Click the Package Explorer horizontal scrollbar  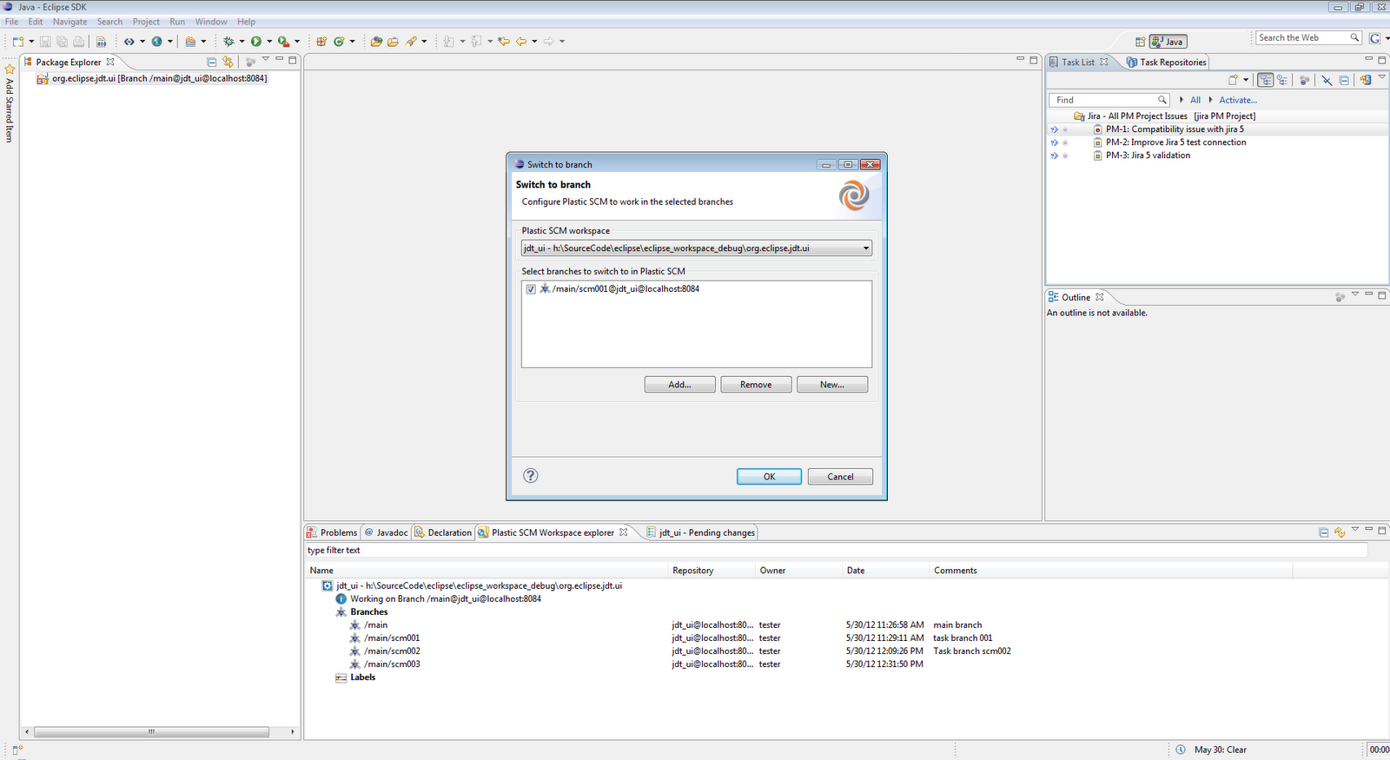(x=151, y=732)
